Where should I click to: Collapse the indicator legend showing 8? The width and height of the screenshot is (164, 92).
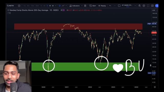pyautogui.click(x=9, y=13)
